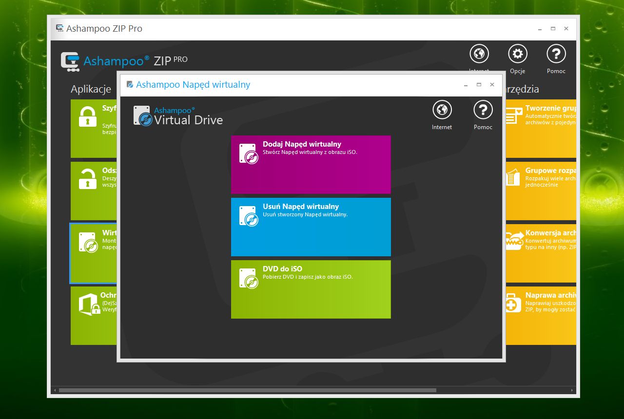Image resolution: width=624 pixels, height=419 pixels.
Task: Click the ZIP Pro horizontal scrollbar thumb
Action: coord(248,390)
